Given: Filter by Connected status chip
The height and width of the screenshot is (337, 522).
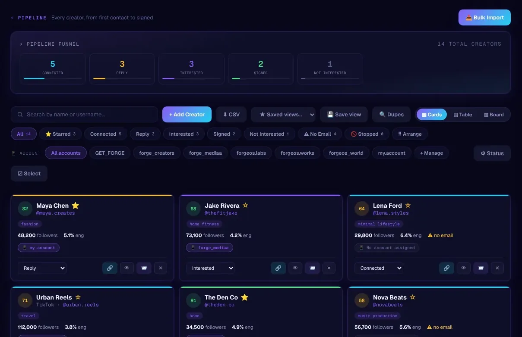Looking at the screenshot, I should [x=106, y=134].
